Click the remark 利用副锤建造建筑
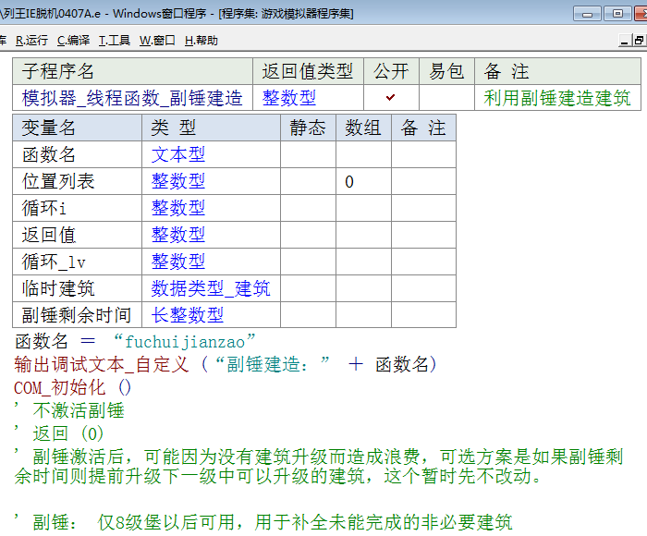This screenshot has width=647, height=536. [557, 98]
